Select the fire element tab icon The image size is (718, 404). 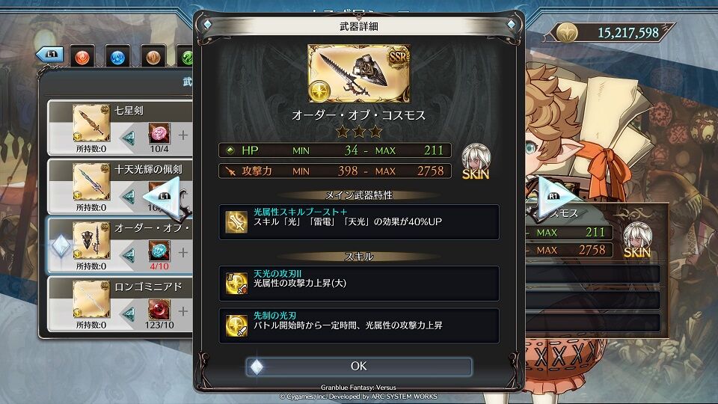tap(82, 57)
